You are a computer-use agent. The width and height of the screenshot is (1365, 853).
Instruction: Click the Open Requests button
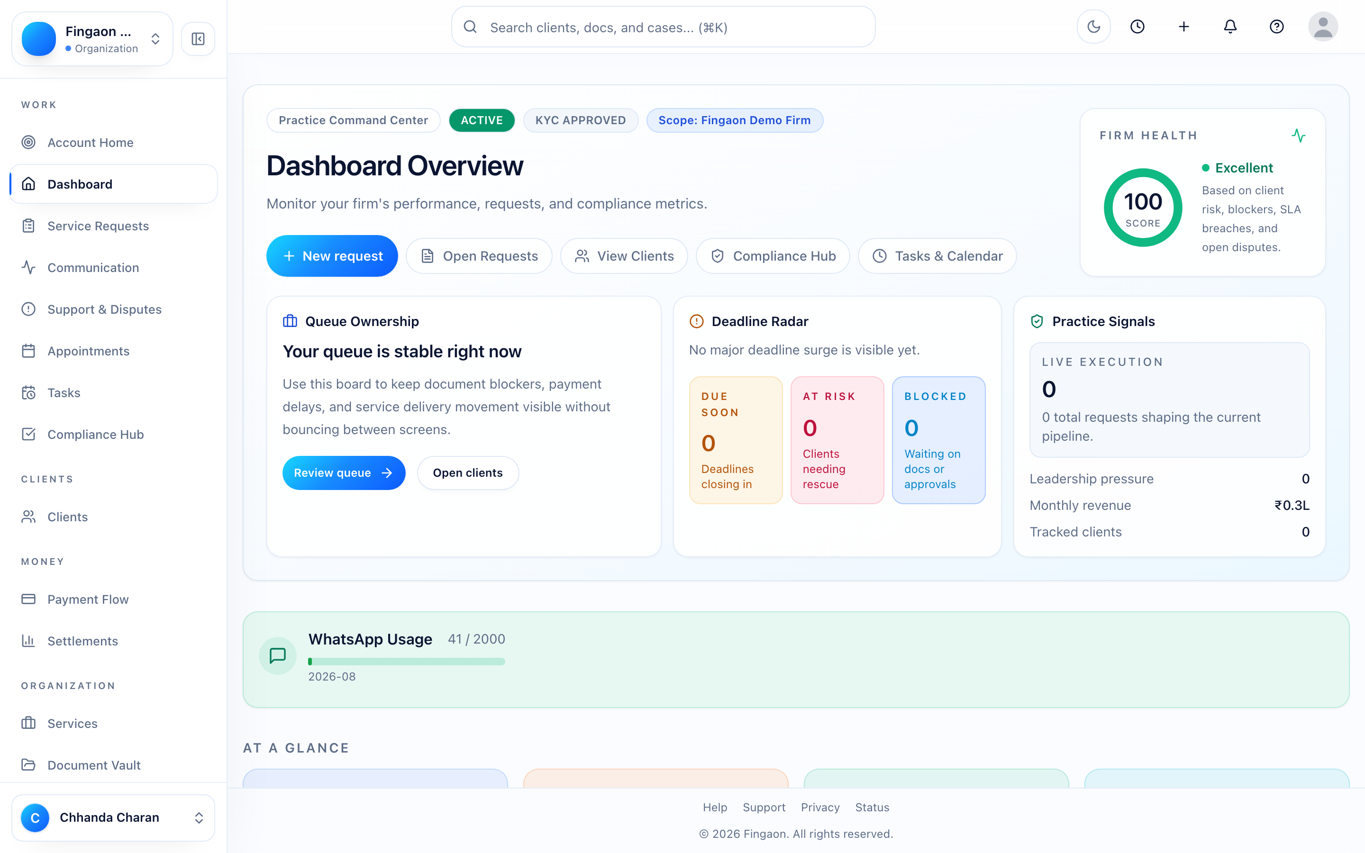click(479, 256)
